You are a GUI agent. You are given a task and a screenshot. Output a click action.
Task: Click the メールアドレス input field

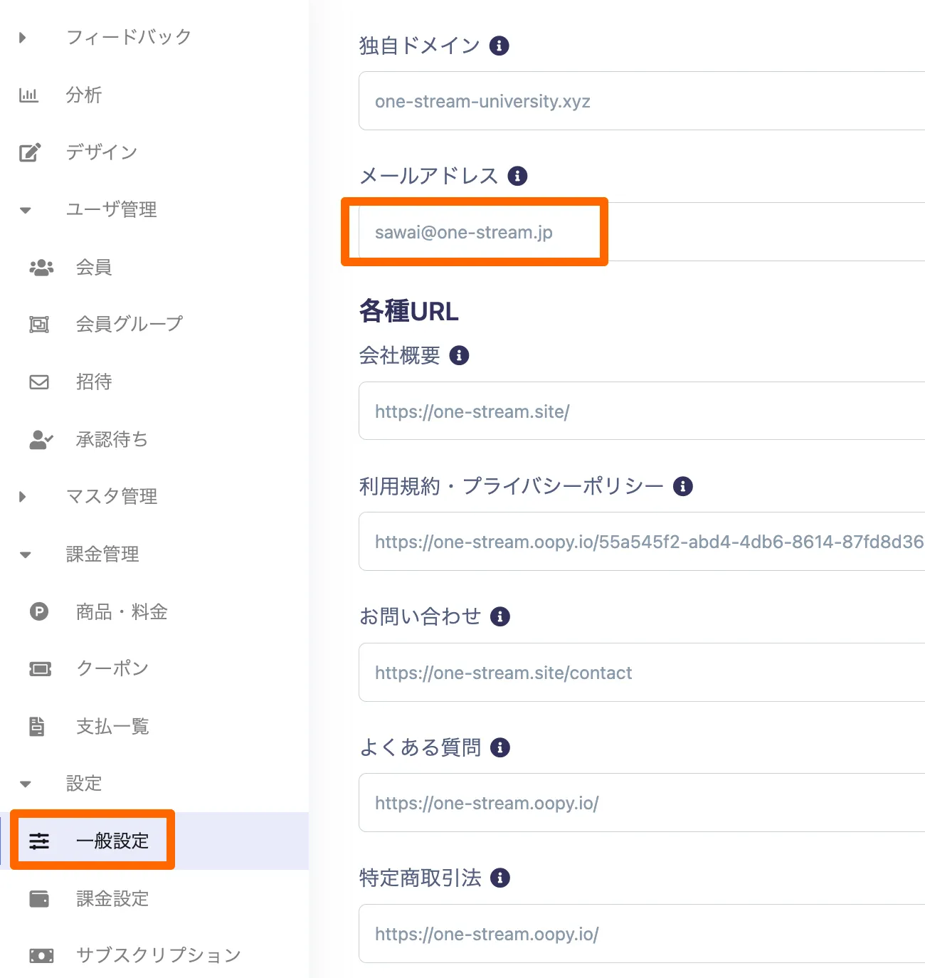point(642,231)
